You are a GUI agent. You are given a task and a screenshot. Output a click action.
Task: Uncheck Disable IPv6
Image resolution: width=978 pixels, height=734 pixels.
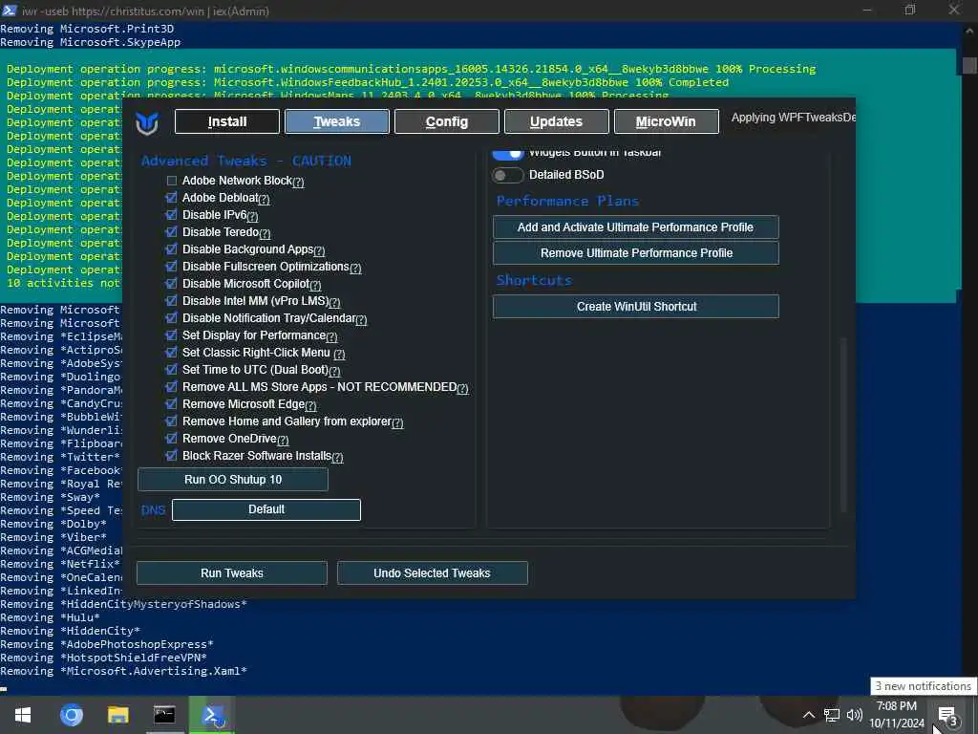[172, 215]
